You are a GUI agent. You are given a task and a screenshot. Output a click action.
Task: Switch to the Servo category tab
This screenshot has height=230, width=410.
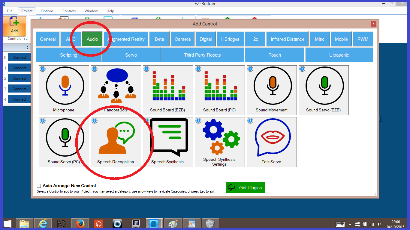tap(131, 55)
